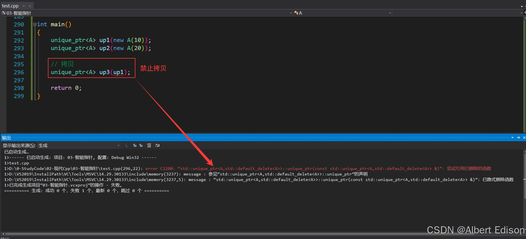Open the 输出 panel window position menu
526x239 pixels.
point(512,138)
